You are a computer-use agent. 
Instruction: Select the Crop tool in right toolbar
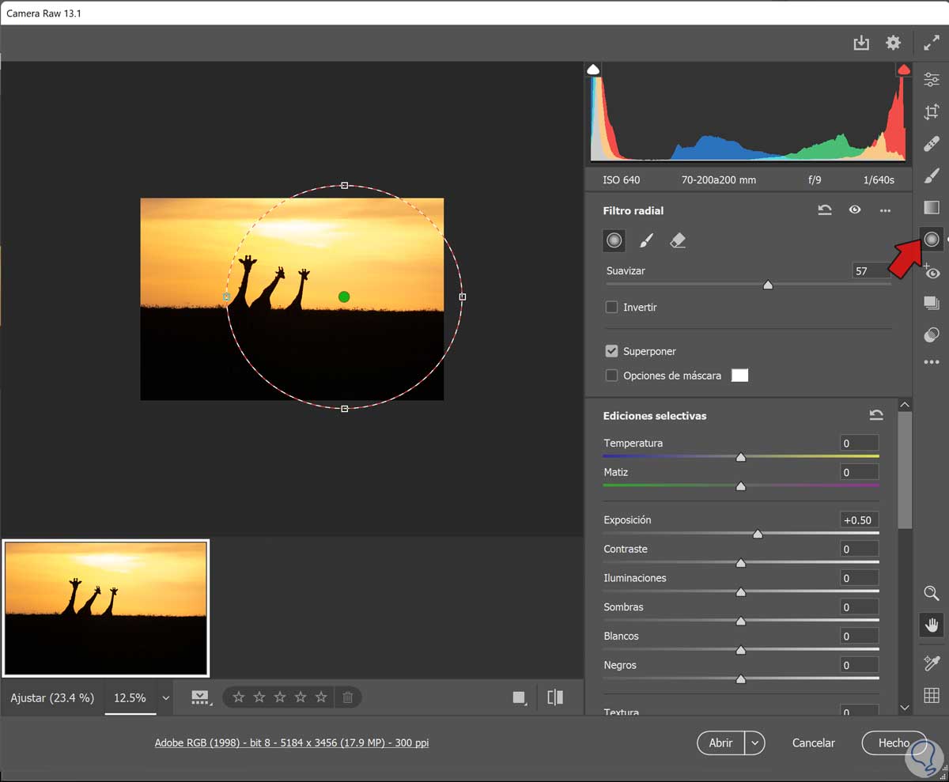tap(932, 112)
